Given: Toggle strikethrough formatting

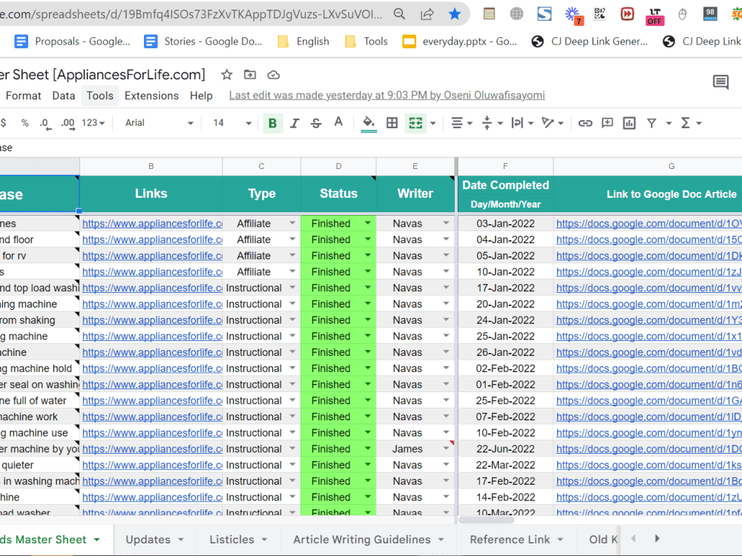Looking at the screenshot, I should click(x=316, y=123).
